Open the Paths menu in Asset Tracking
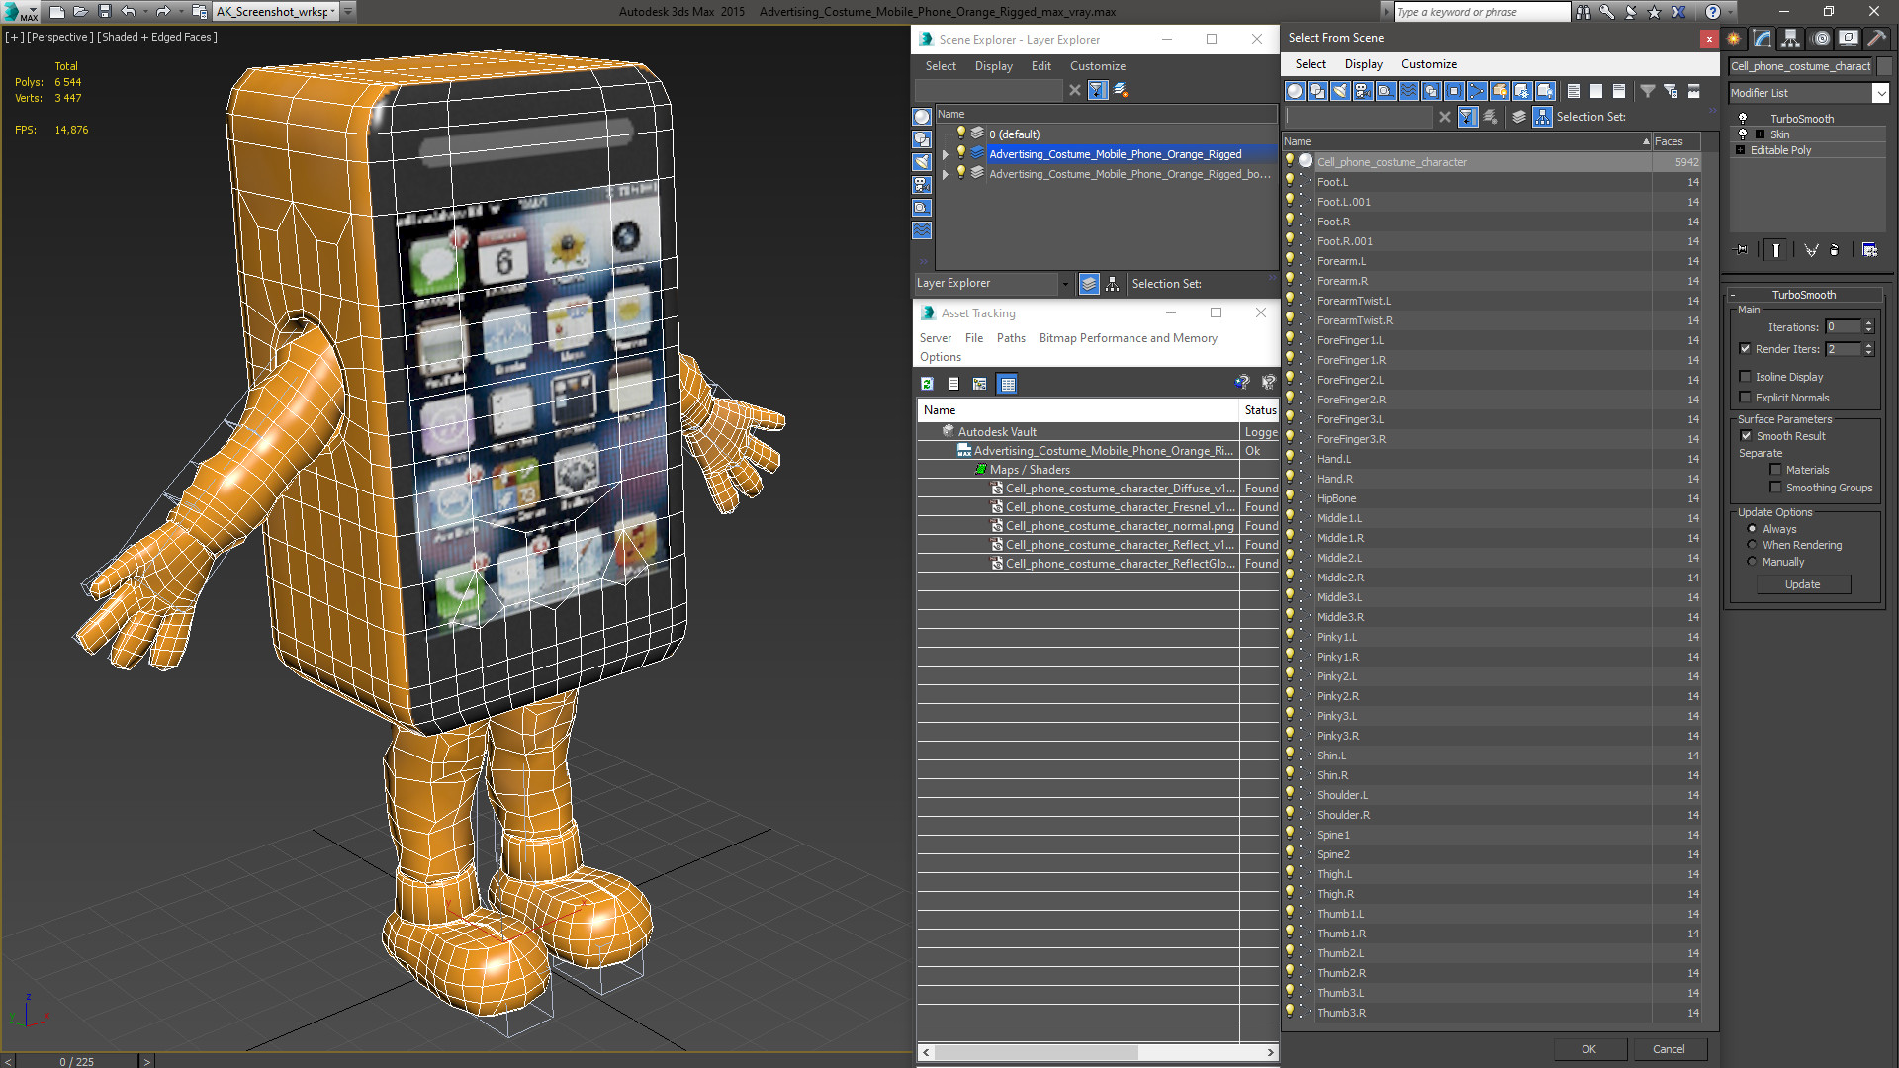Screen dimensions: 1899x1068 click(1010, 338)
